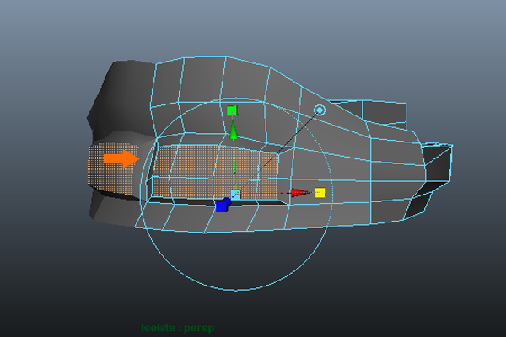Image resolution: width=506 pixels, height=337 pixels.
Task: Click the bottom of the large cyan circle ring
Action: (x=234, y=291)
